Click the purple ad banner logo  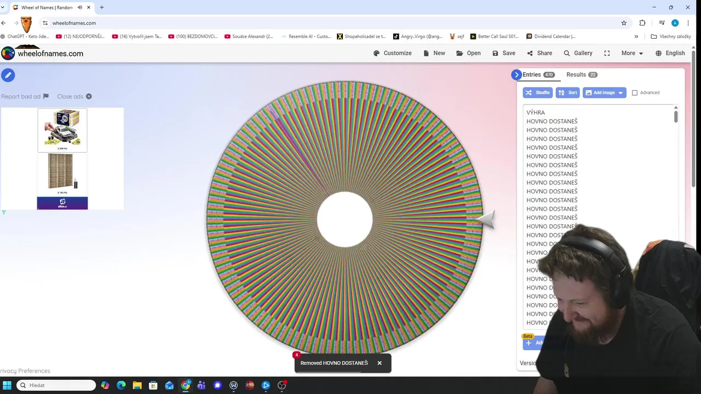pyautogui.click(x=62, y=203)
